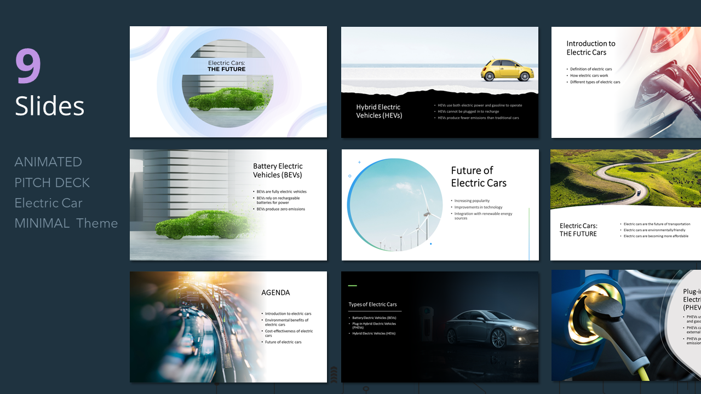Click "Future of electric cars" agenda item
The image size is (701, 394).
[283, 342]
